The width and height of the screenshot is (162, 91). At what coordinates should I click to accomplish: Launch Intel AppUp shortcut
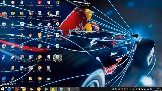(22, 26)
